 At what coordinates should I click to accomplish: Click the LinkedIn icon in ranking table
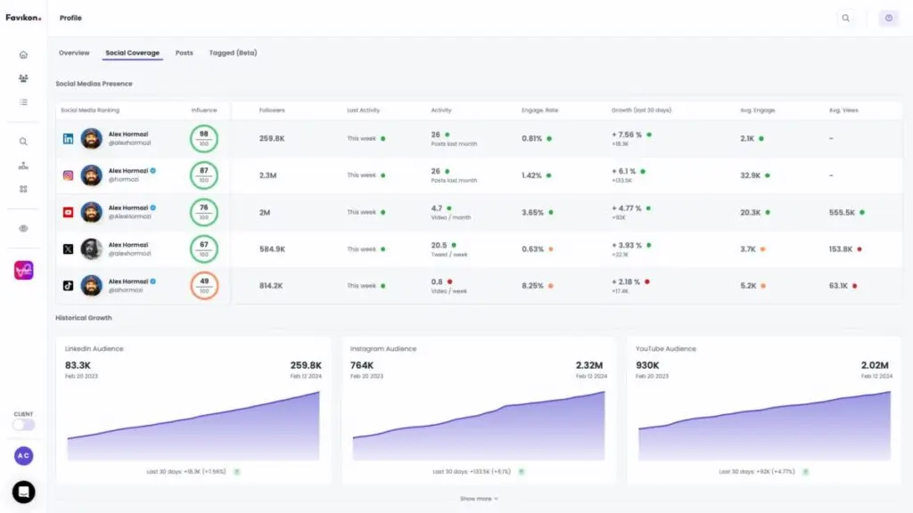click(x=68, y=139)
